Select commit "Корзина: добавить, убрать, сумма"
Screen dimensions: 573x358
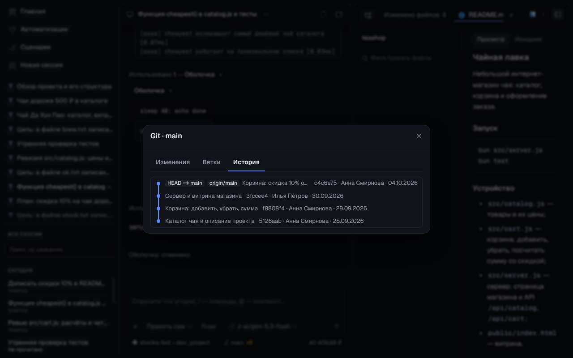211,209
